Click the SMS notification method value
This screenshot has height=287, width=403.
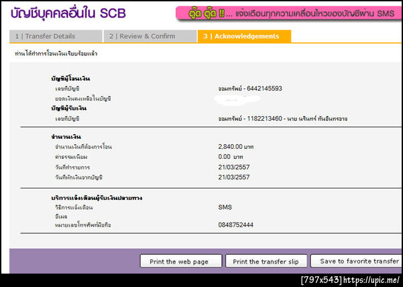point(225,207)
